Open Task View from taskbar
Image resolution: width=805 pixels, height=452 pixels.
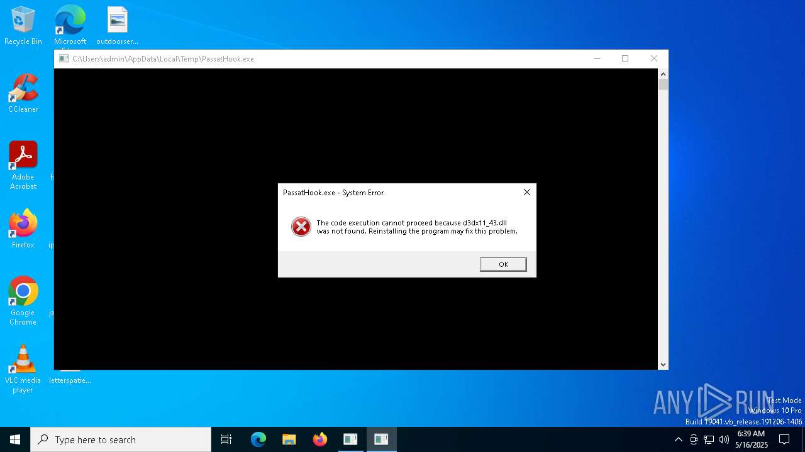point(226,439)
